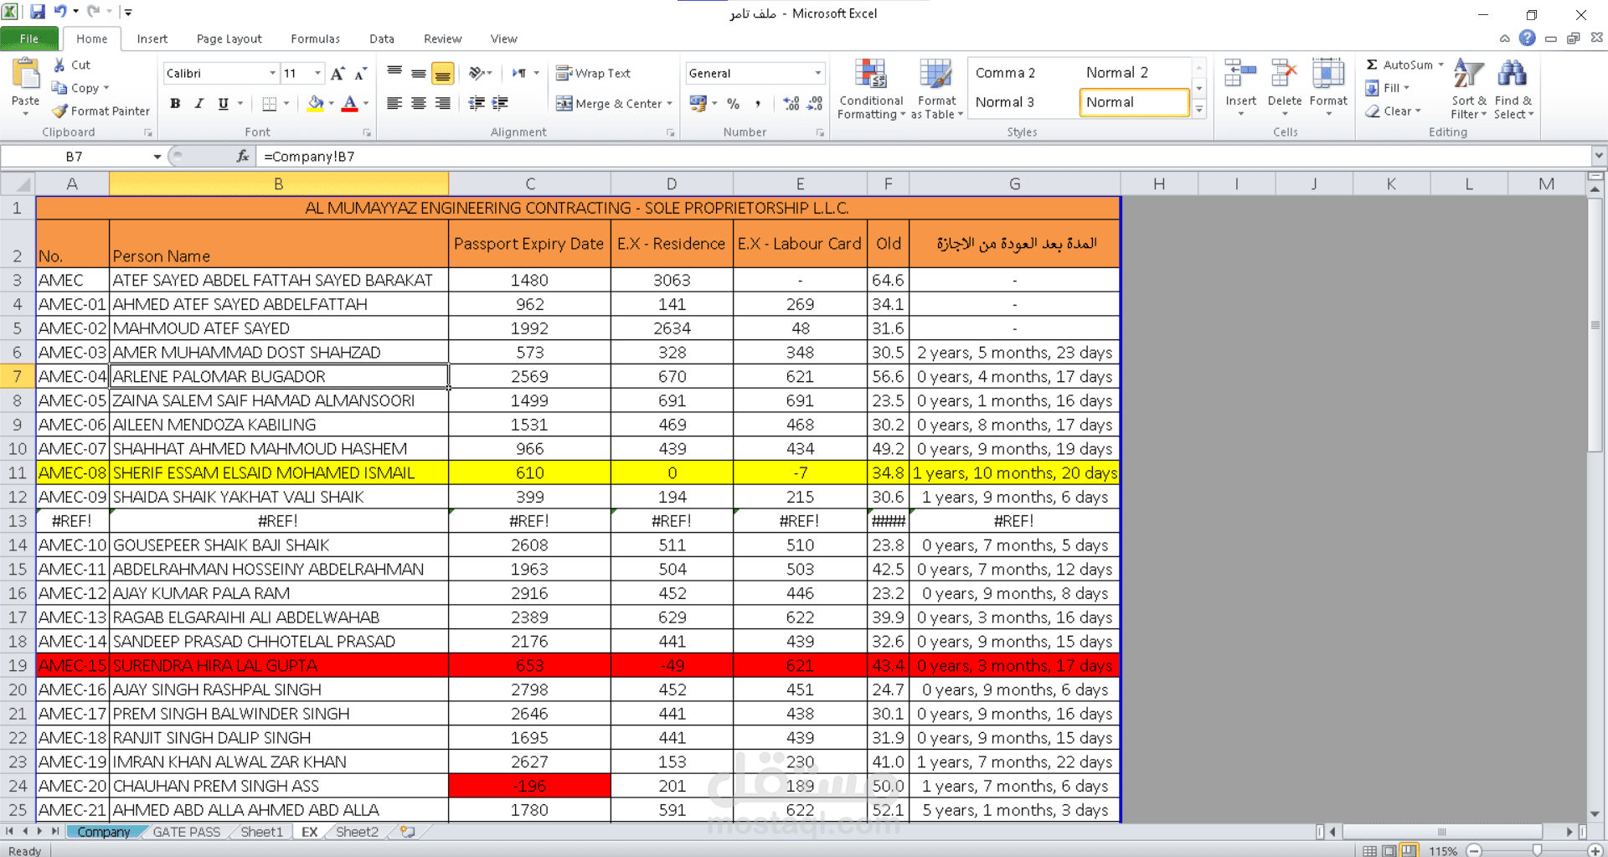Toggle Underline formatting
The height and width of the screenshot is (857, 1608).
223,103
